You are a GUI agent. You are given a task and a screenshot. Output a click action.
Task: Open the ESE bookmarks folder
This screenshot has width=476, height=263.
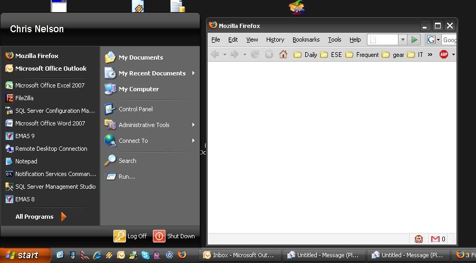(331, 55)
